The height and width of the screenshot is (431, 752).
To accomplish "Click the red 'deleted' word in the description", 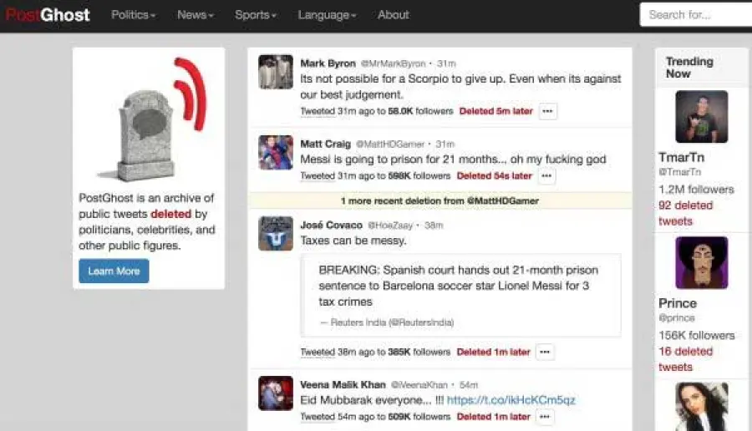I will tap(170, 214).
